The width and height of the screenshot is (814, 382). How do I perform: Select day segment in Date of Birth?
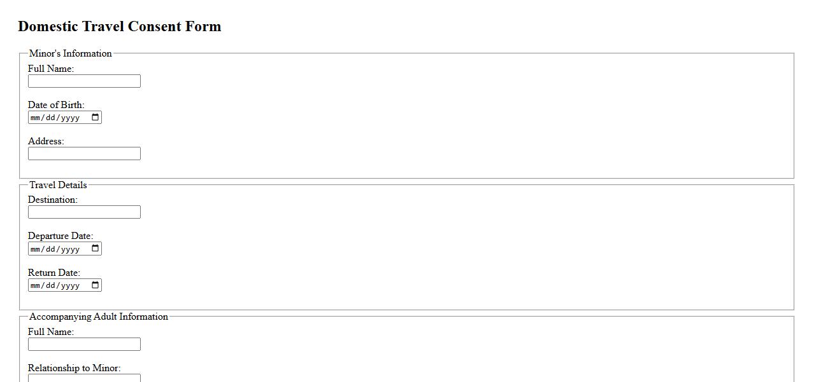pyautogui.click(x=52, y=118)
